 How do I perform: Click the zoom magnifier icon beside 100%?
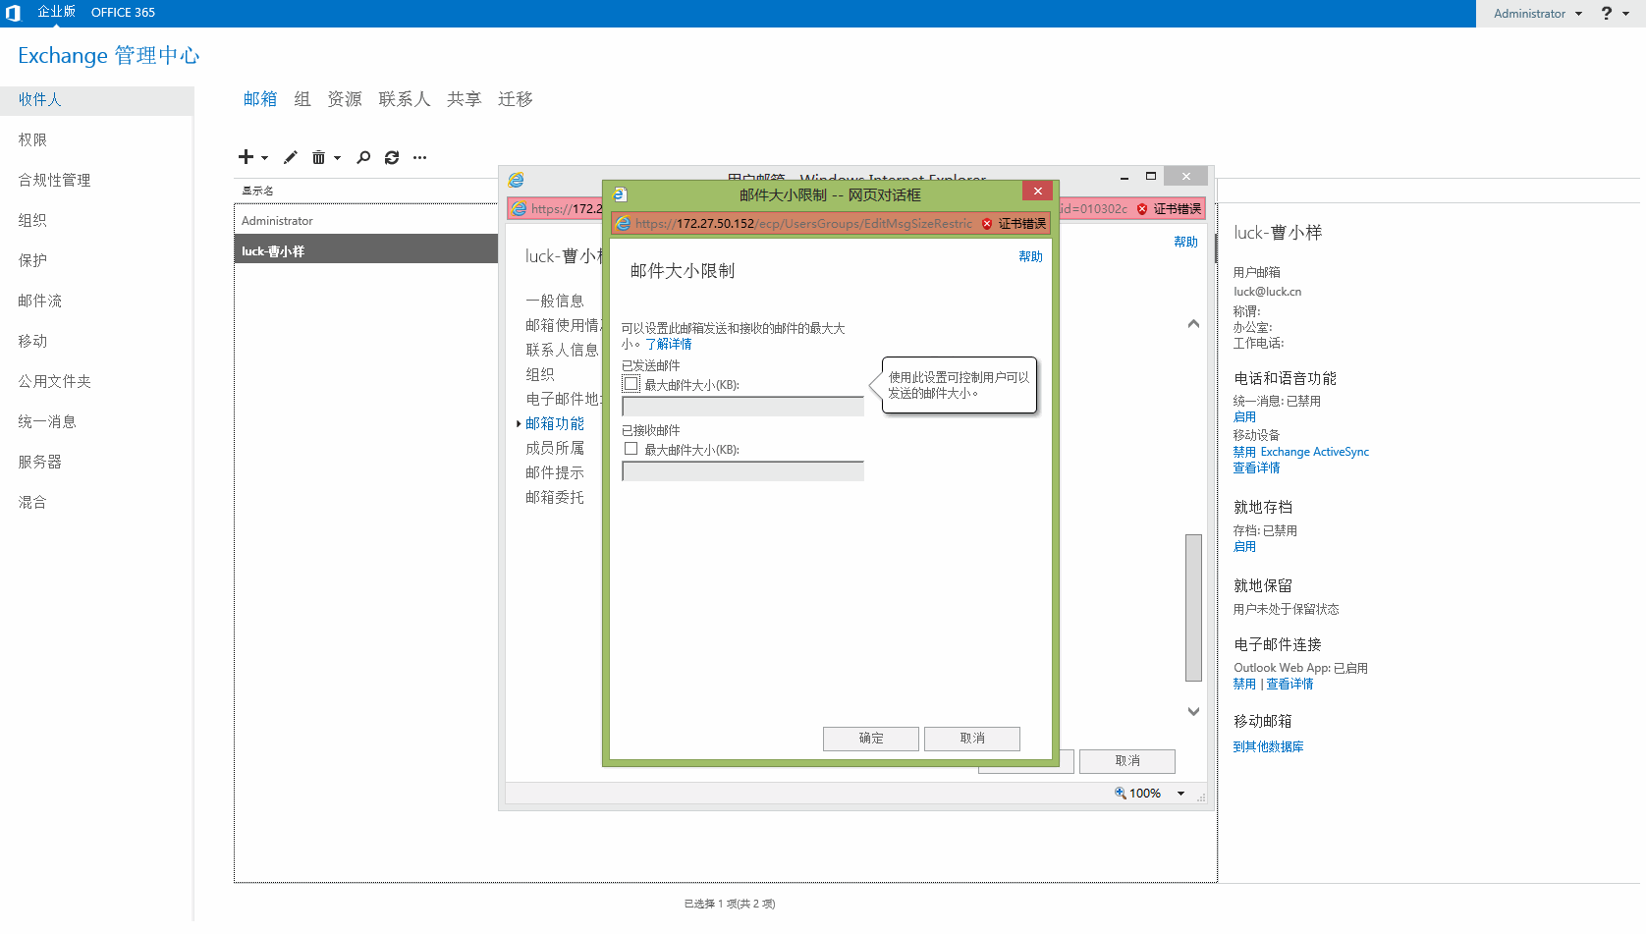tap(1120, 793)
